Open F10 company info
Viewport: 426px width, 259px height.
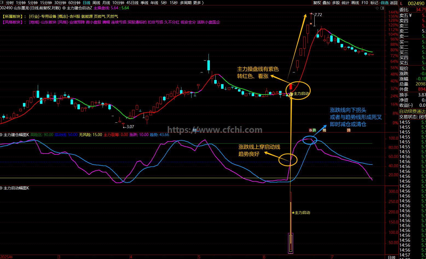pyautogui.click(x=365, y=3)
